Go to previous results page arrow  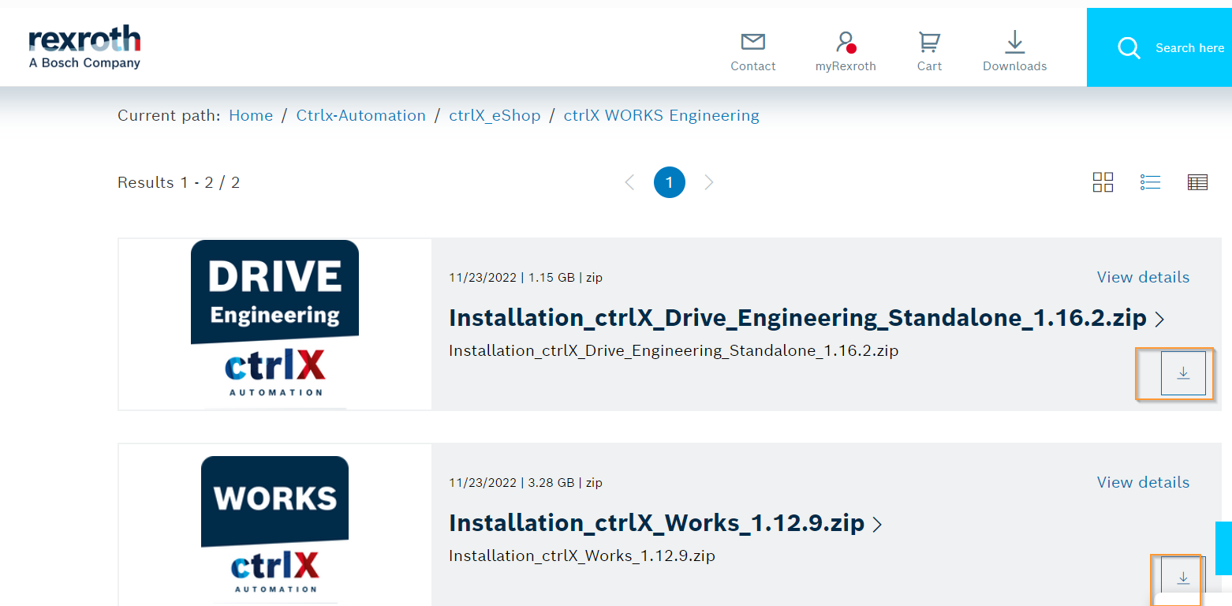coord(629,182)
